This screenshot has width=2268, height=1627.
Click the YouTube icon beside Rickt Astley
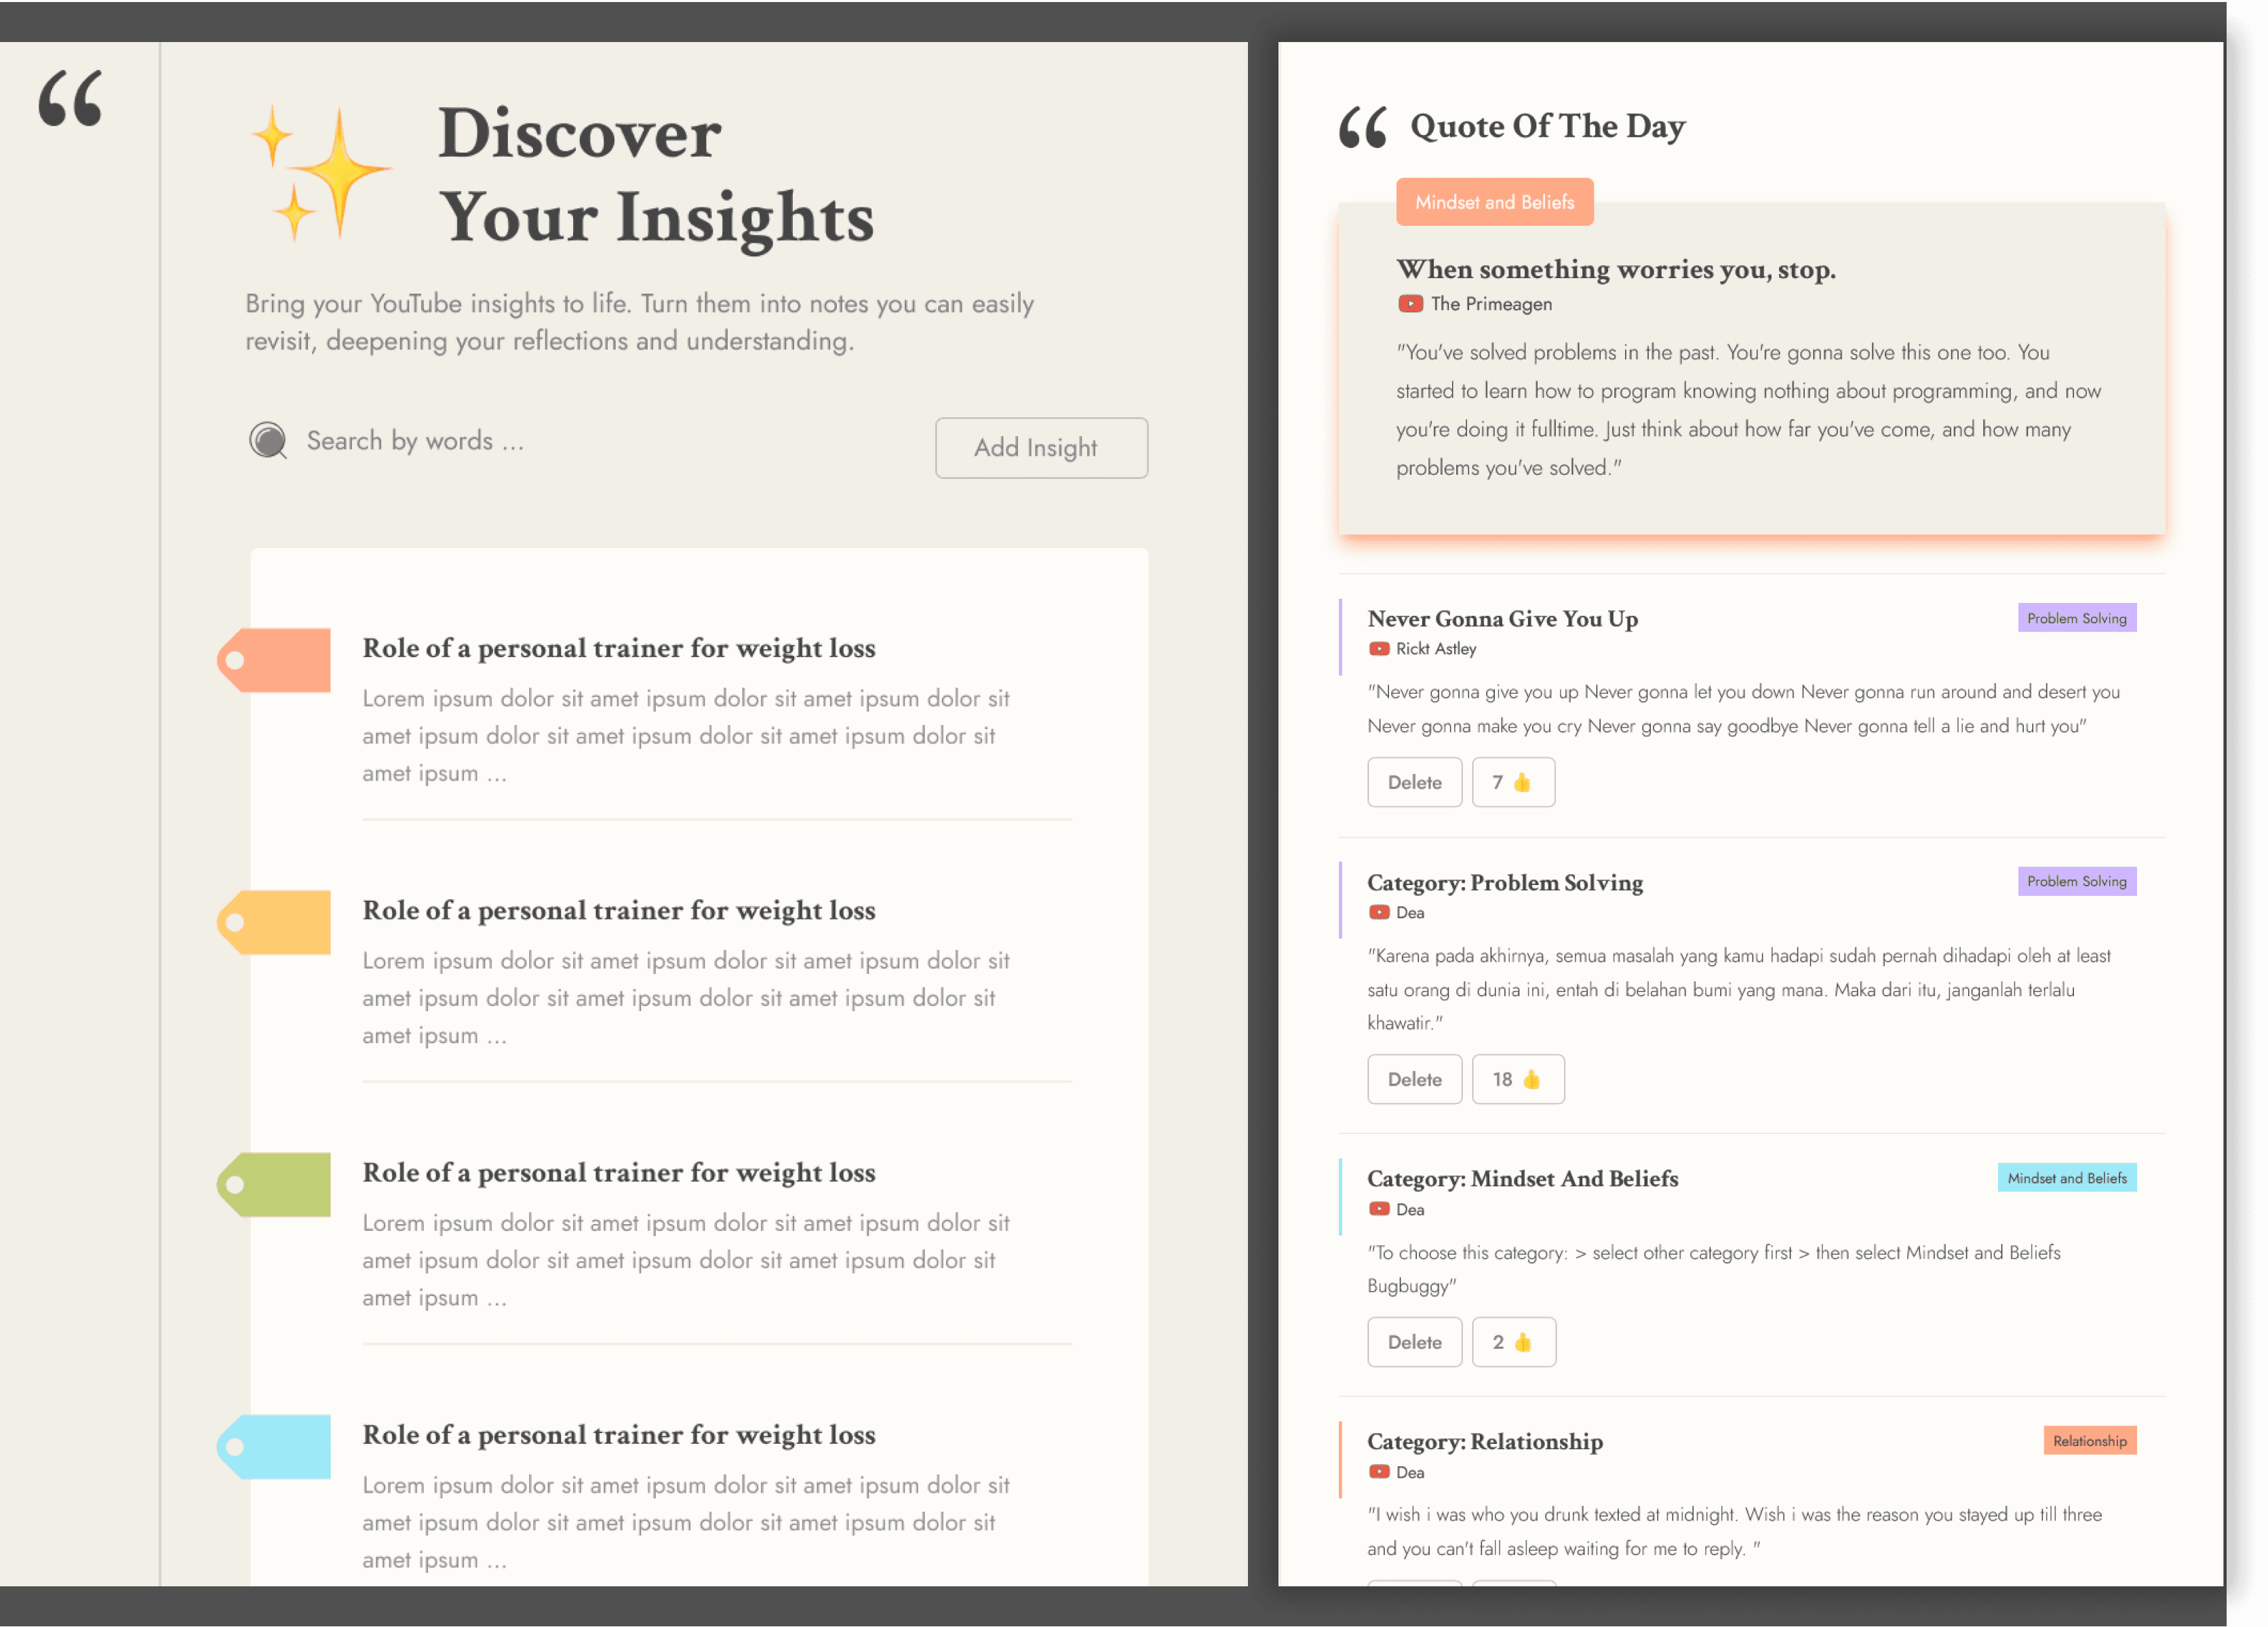1379,649
